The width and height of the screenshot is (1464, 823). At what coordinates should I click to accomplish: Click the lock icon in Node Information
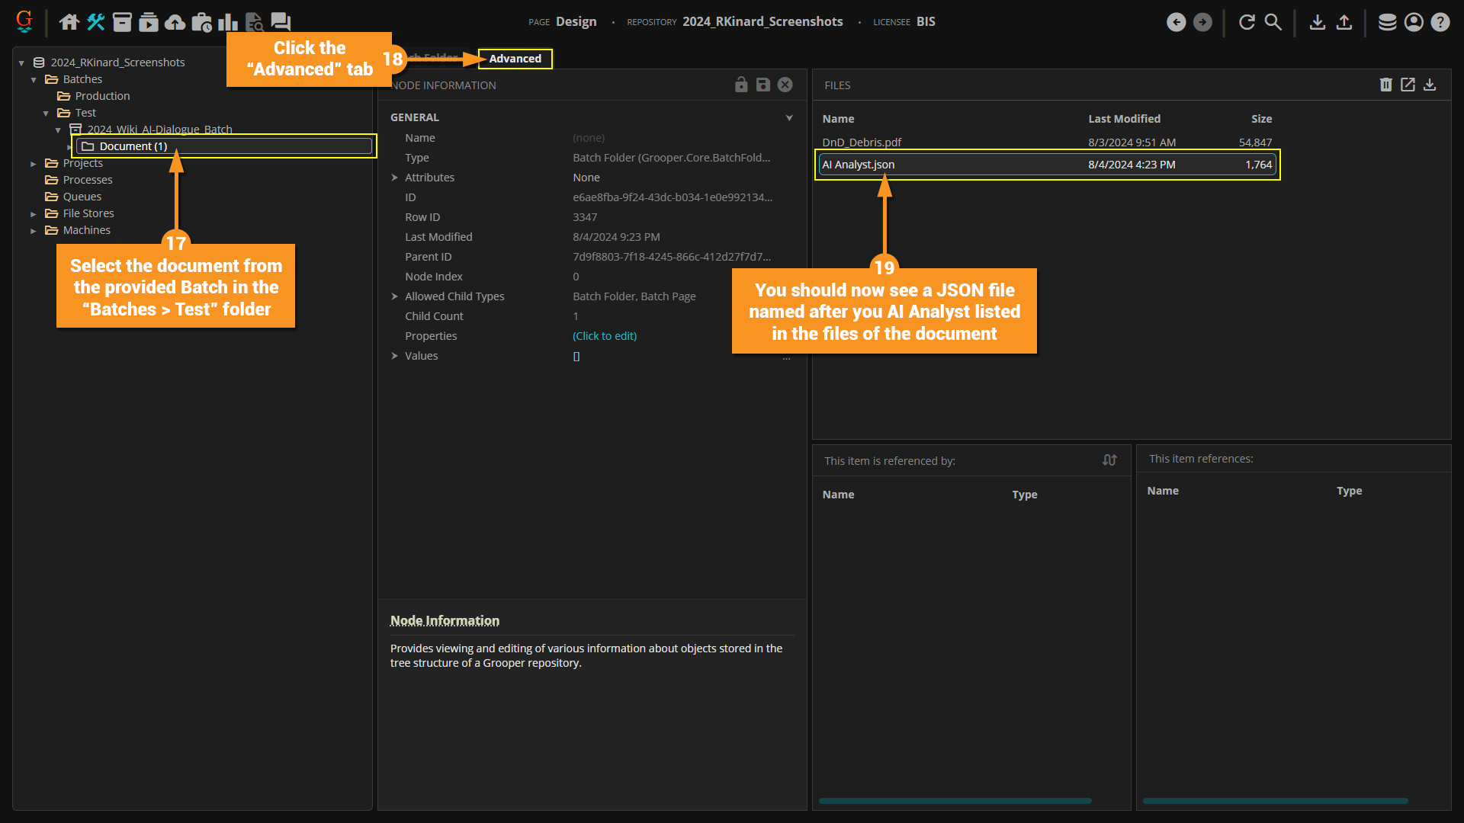pyautogui.click(x=741, y=85)
